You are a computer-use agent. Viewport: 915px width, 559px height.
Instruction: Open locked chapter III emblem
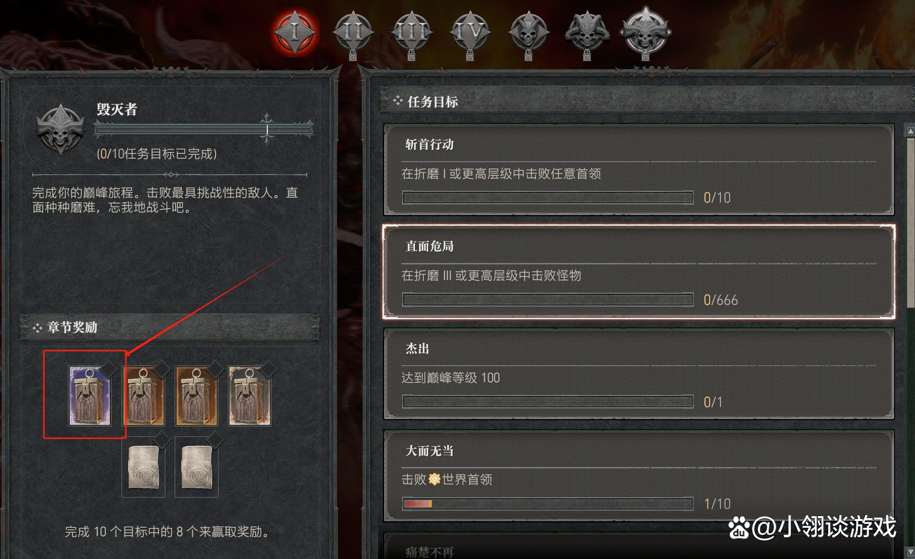pyautogui.click(x=412, y=34)
